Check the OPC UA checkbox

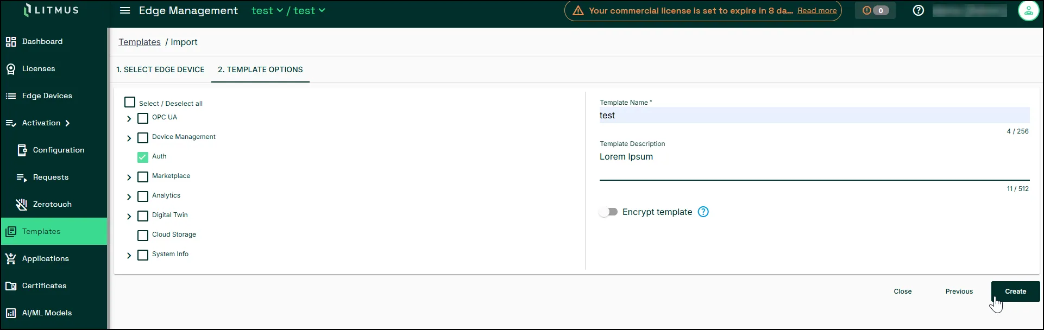[143, 118]
